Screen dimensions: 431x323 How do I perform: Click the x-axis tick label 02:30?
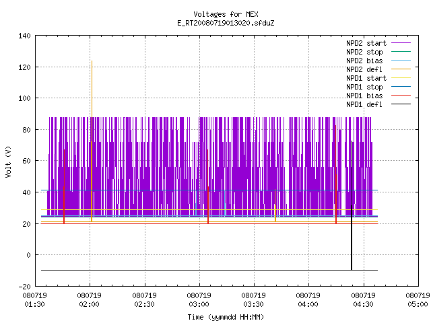click(144, 305)
